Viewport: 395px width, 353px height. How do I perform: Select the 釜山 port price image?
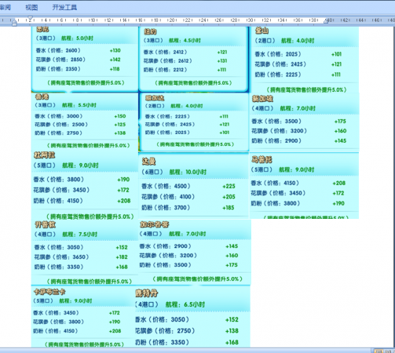click(x=304, y=60)
